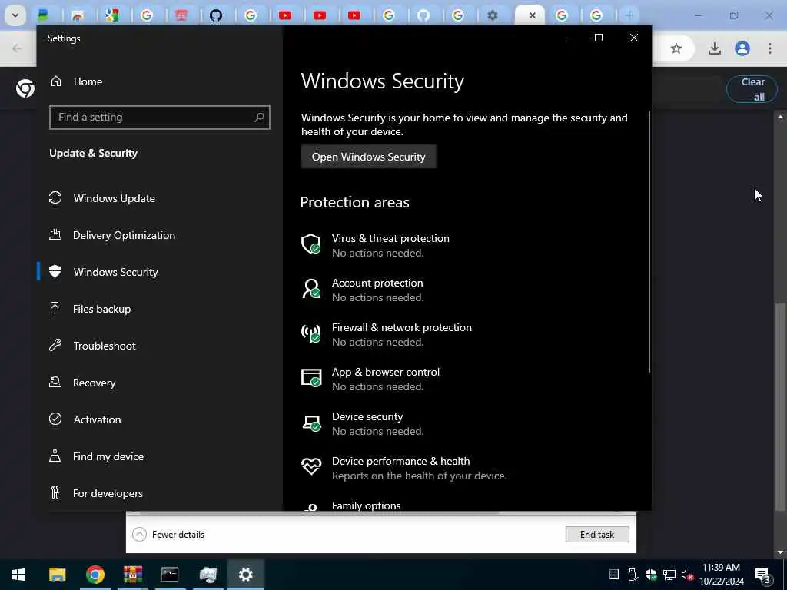
Task: Click the Settings window scrollbar
Action: (649, 242)
